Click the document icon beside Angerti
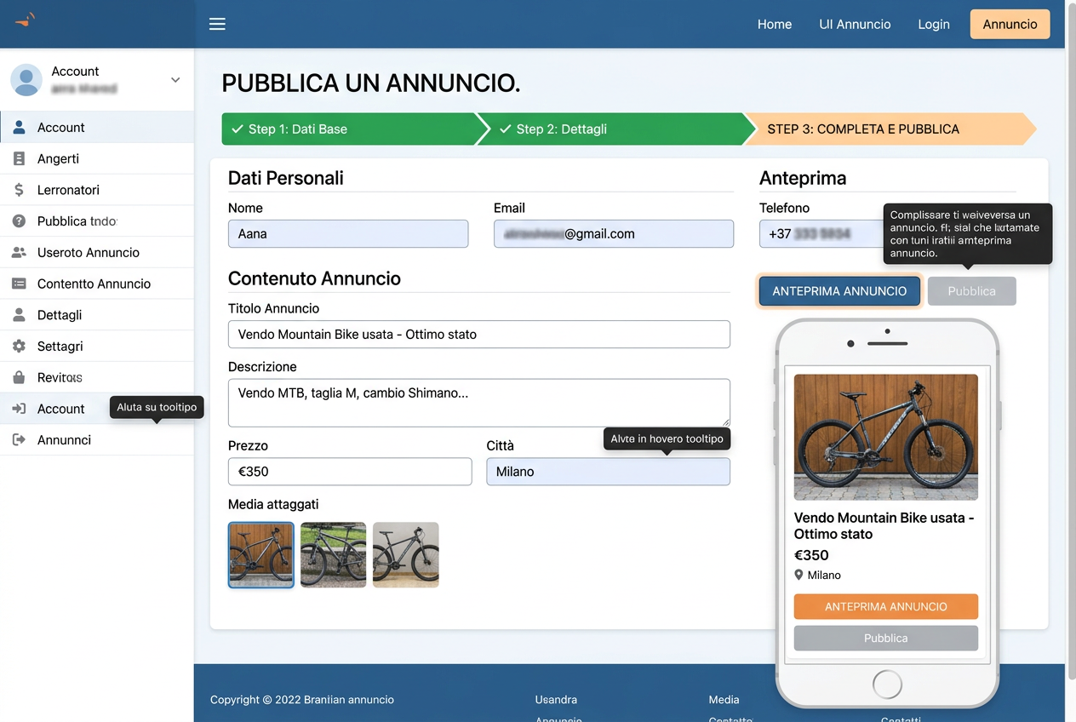Image resolution: width=1076 pixels, height=722 pixels. pos(20,158)
